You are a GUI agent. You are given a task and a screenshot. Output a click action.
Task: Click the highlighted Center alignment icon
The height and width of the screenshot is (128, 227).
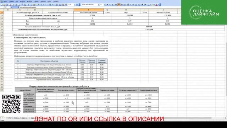tap(119, 5)
